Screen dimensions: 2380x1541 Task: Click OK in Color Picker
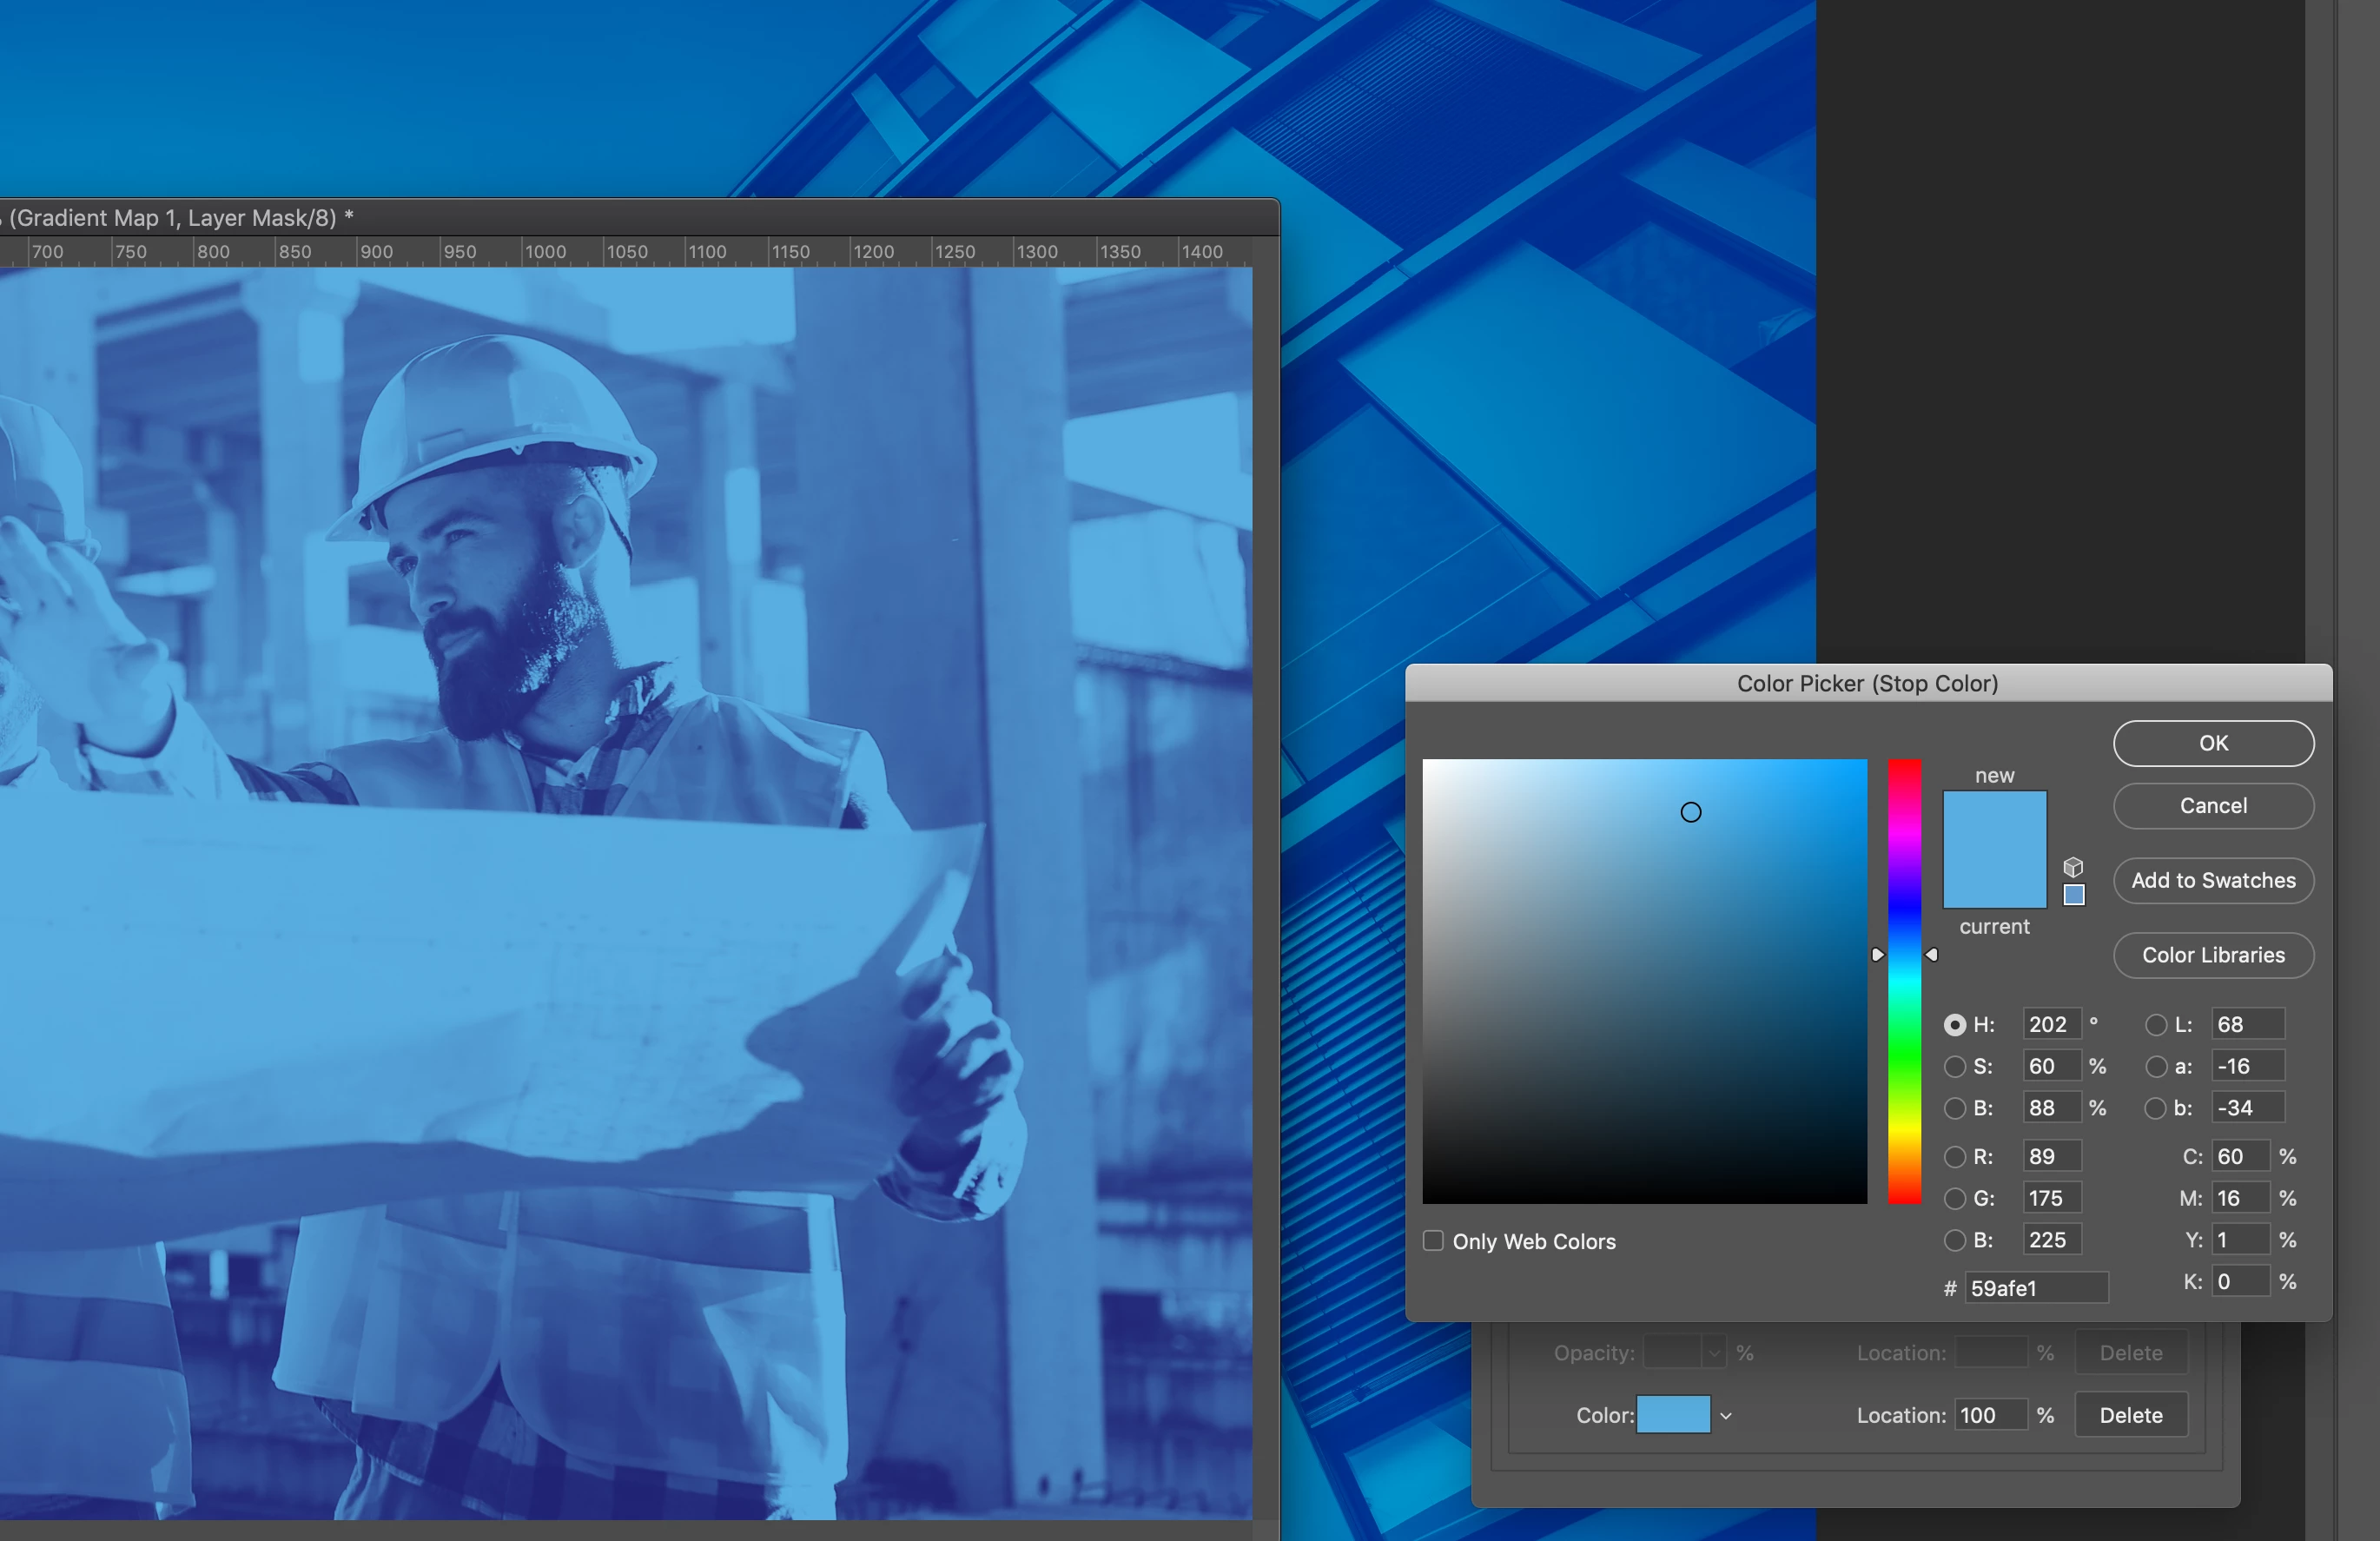2212,743
